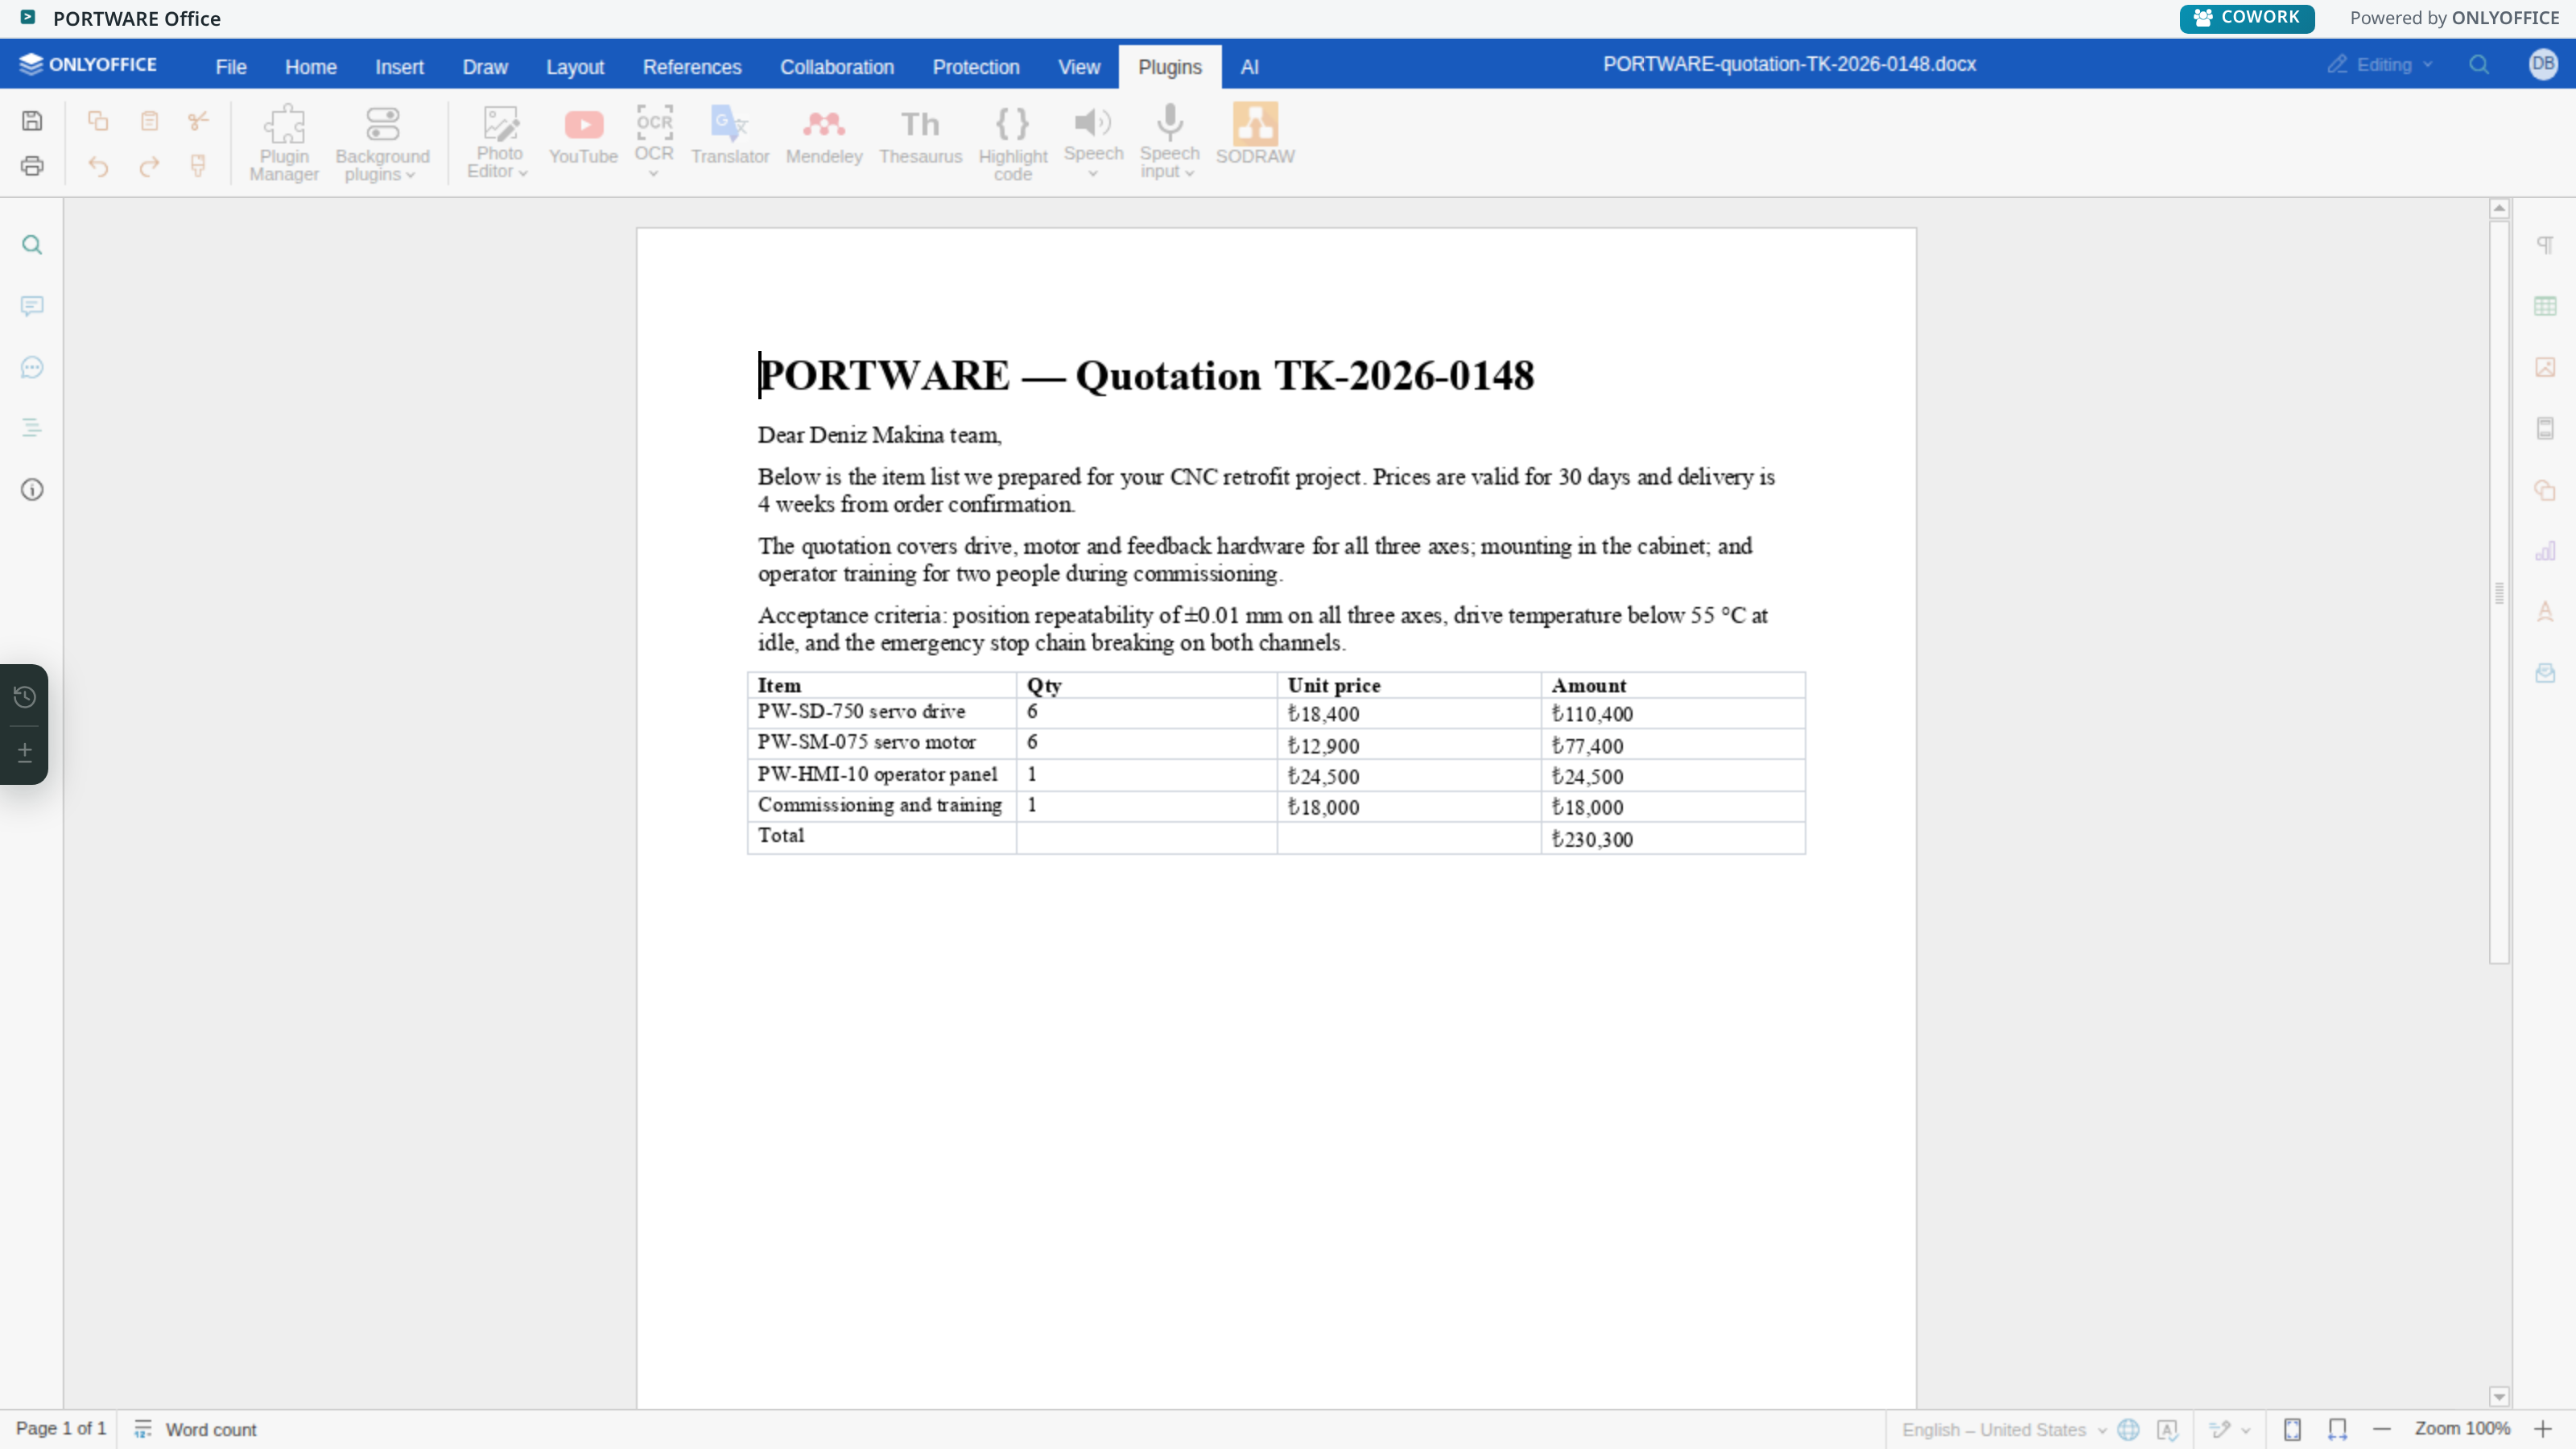Open the Editing mode dropdown
Screen dimensions: 2576x1449
point(2380,65)
